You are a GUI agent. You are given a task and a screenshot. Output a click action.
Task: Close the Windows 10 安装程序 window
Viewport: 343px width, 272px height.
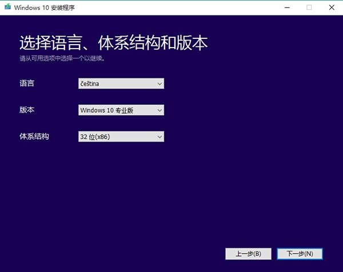pos(332,7)
